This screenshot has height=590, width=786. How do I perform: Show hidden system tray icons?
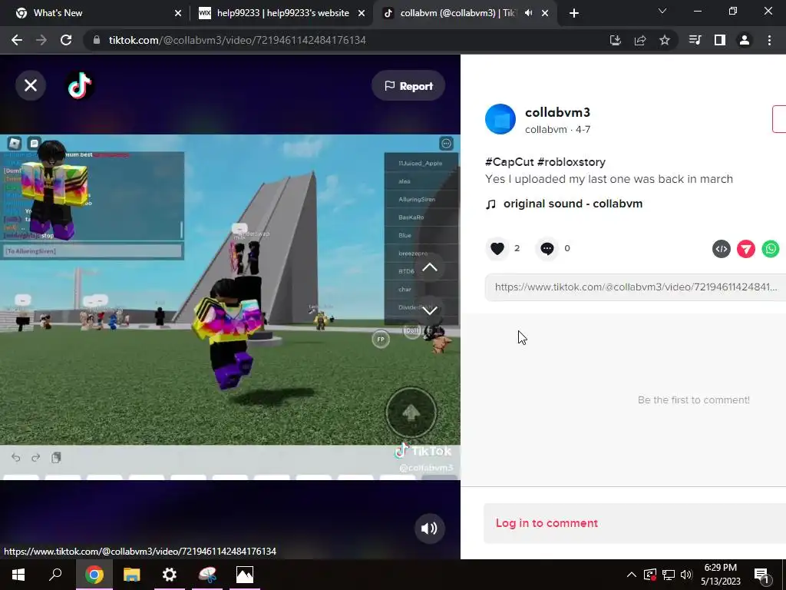pyautogui.click(x=632, y=575)
